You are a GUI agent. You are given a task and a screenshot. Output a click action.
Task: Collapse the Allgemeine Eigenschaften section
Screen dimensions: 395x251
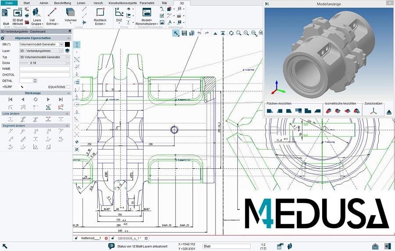coord(68,38)
